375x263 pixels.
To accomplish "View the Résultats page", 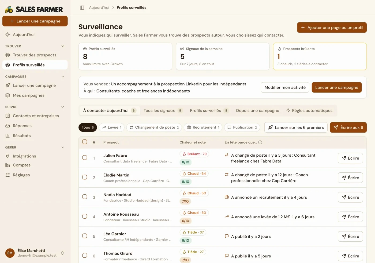I will pyautogui.click(x=35, y=136).
